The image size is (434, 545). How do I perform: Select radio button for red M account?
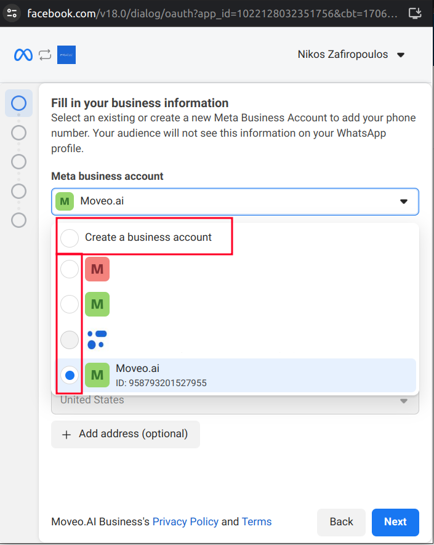pos(70,269)
